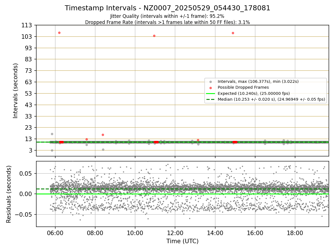This screenshot has width=335, height=251.
Task: Click the 'Residuals (seconds)' y-axis label
Action: coord(9,194)
